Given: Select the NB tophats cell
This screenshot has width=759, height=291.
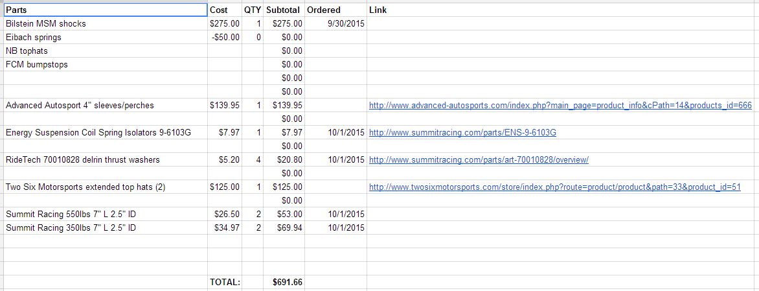Looking at the screenshot, I should pos(105,51).
